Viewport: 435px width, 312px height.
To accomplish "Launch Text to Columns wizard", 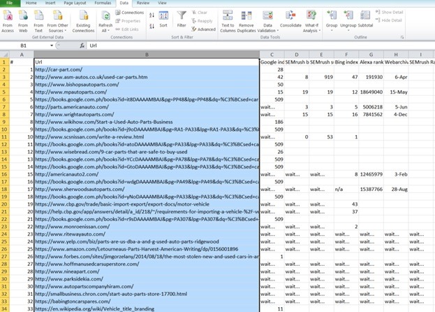I will (228, 22).
